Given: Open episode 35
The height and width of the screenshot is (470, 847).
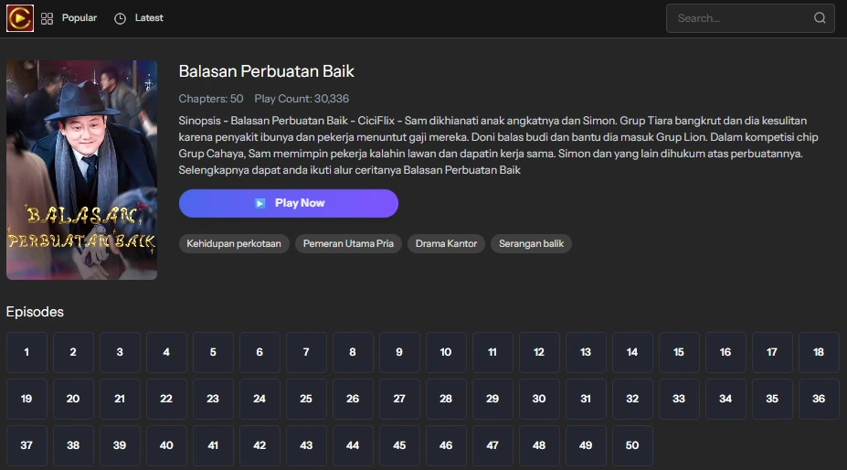Looking at the screenshot, I should [772, 399].
